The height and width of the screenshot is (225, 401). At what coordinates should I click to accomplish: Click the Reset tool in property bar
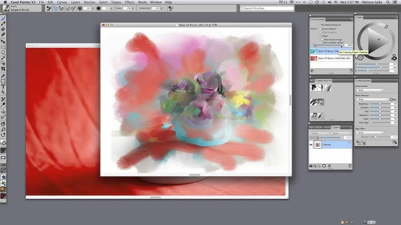click(49, 8)
